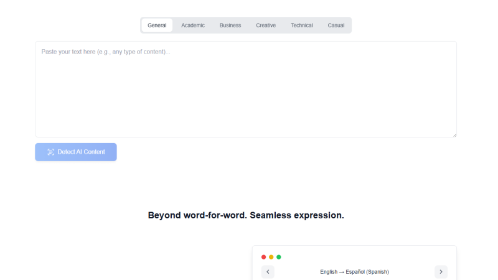Choose the Business tab

click(x=230, y=26)
